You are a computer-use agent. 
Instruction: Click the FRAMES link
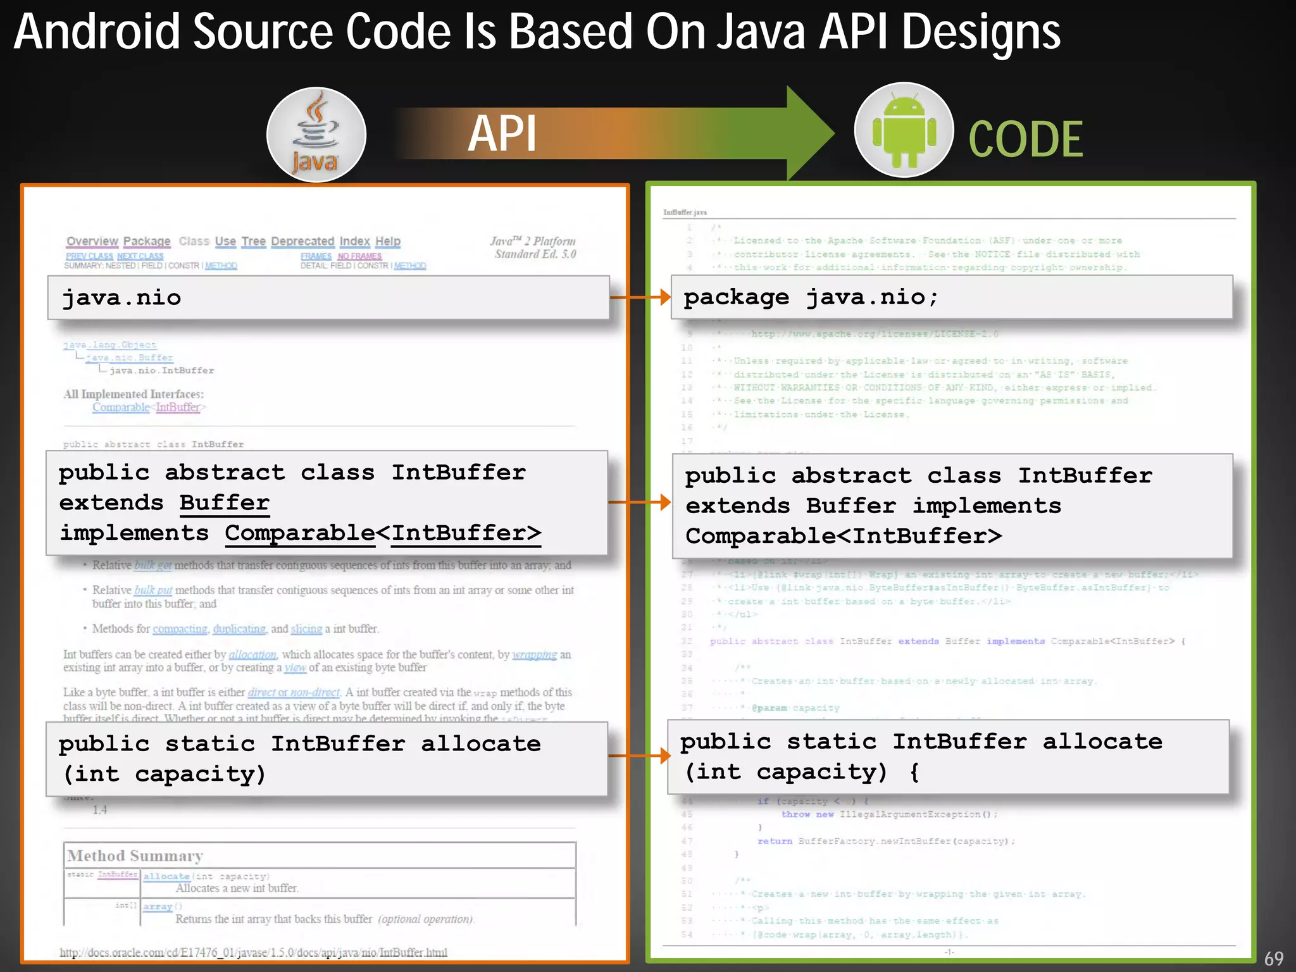[x=316, y=256]
